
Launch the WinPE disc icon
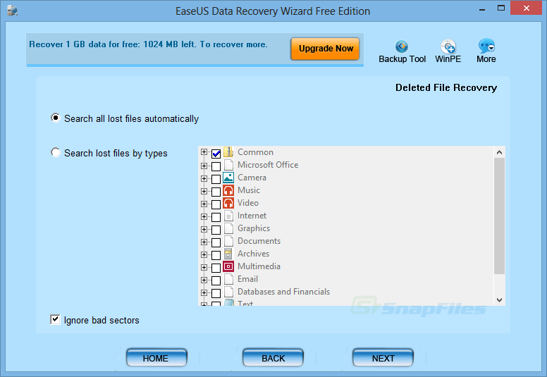(448, 47)
